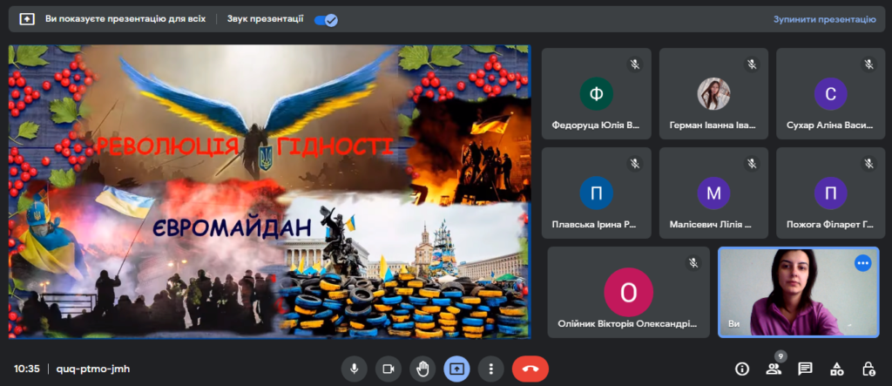Toggle the Звук презентації switch
This screenshot has width=892, height=386.
(326, 19)
